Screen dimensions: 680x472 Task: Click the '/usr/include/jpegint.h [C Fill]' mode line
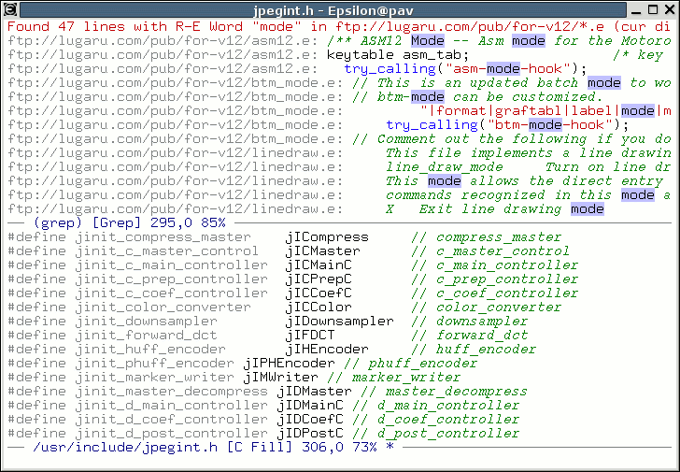[339, 447]
